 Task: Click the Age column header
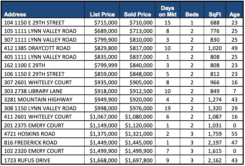(x=234, y=15)
